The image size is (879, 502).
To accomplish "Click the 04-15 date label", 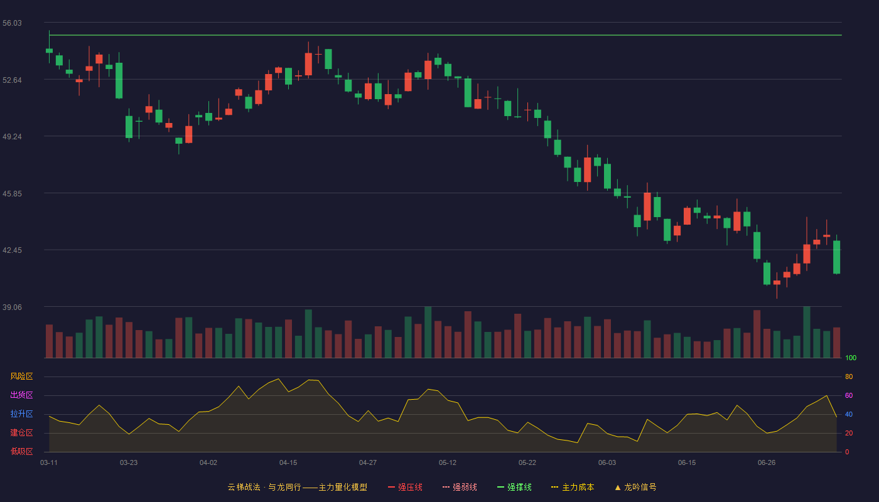I will tap(288, 462).
